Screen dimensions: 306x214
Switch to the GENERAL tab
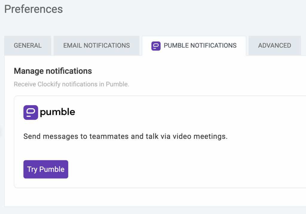(x=27, y=45)
